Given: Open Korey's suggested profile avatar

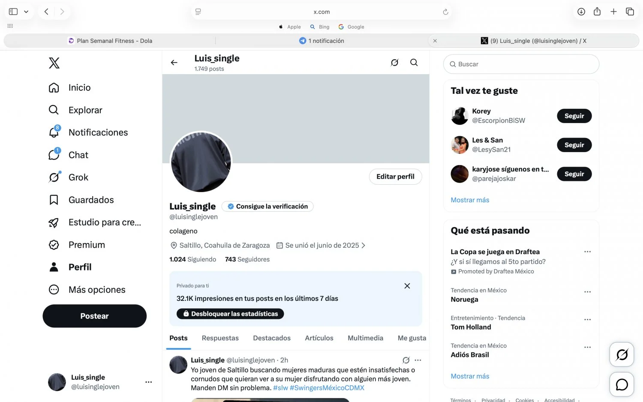Looking at the screenshot, I should (460, 116).
